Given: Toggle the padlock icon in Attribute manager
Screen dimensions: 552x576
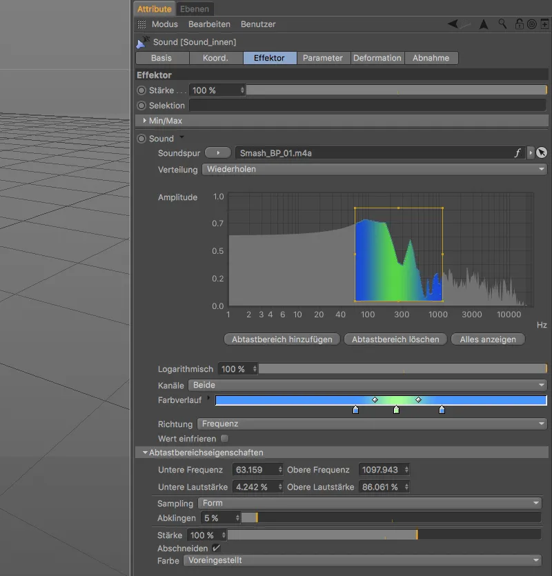Looking at the screenshot, I should click(x=520, y=24).
